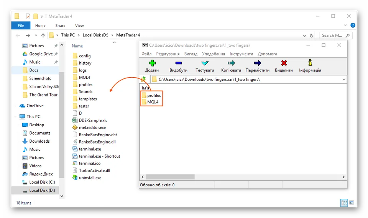Viewport: 368px width, 218px height.
Task: Select TurboActivate.dll in file list
Action: click(91, 171)
